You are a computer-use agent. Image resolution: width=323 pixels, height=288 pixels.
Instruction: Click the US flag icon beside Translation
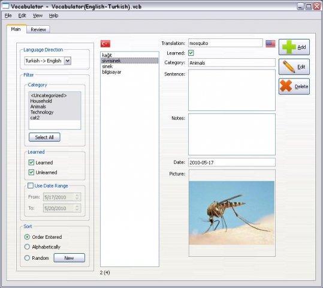point(270,44)
